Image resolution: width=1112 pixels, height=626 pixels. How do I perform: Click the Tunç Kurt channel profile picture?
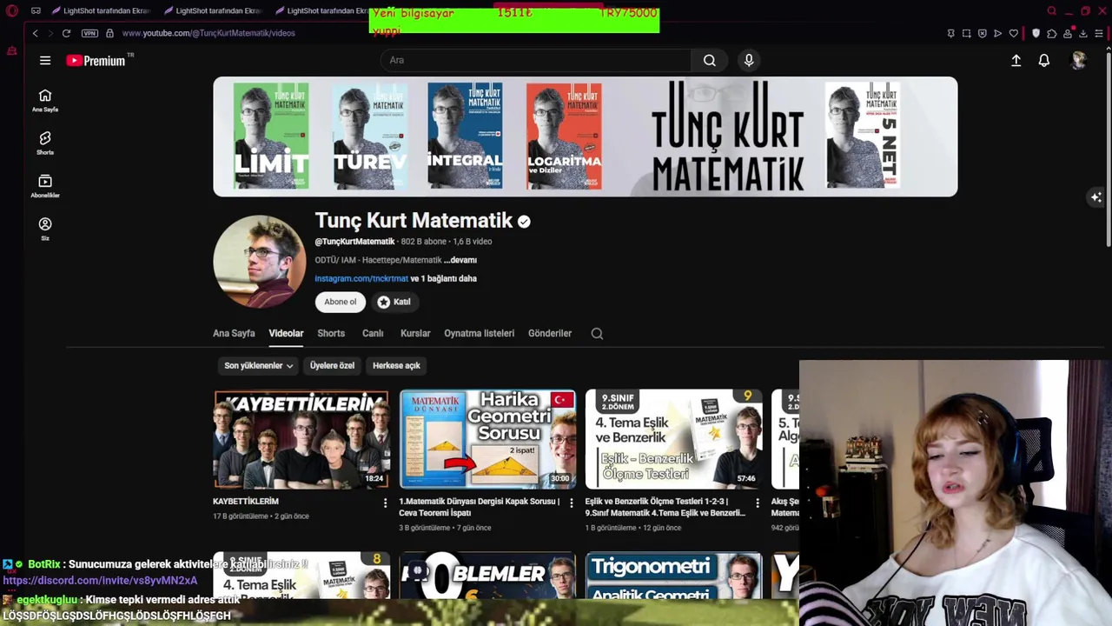point(259,262)
